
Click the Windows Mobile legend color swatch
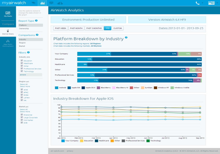pyautogui.click(x=172, y=88)
